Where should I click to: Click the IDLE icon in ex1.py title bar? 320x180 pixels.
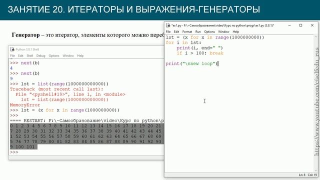tap(168, 25)
